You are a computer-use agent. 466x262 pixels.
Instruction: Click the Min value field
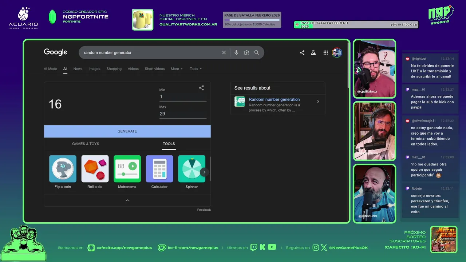click(x=183, y=97)
